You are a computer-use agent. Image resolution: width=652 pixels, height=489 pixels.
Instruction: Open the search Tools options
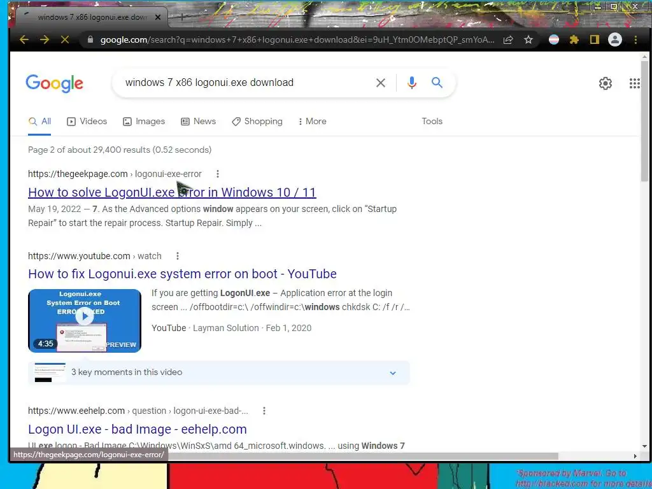pos(432,122)
